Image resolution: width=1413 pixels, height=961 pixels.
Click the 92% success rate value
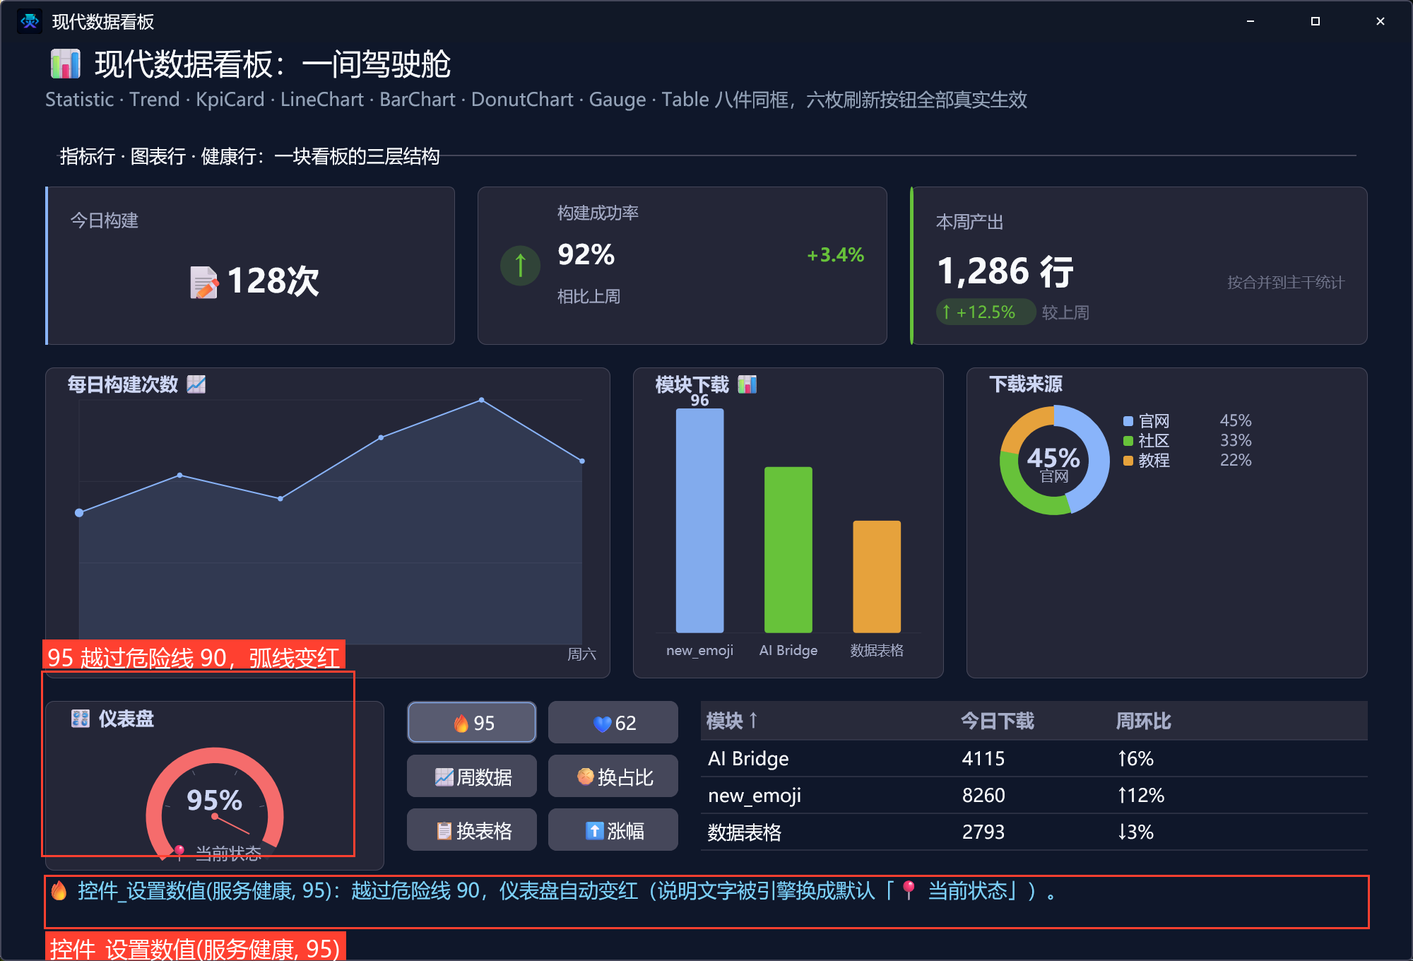(586, 254)
